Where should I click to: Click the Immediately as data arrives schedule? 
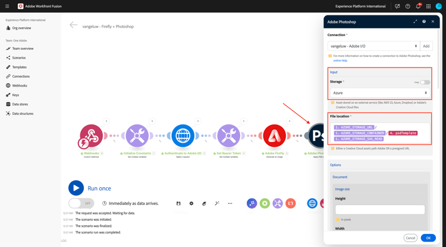[130, 203]
